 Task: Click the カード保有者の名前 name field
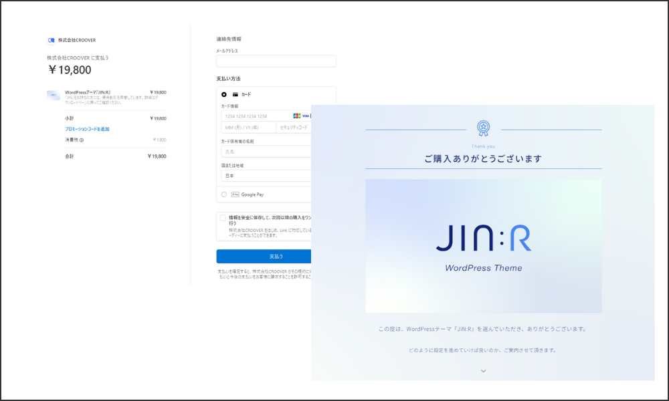266,152
